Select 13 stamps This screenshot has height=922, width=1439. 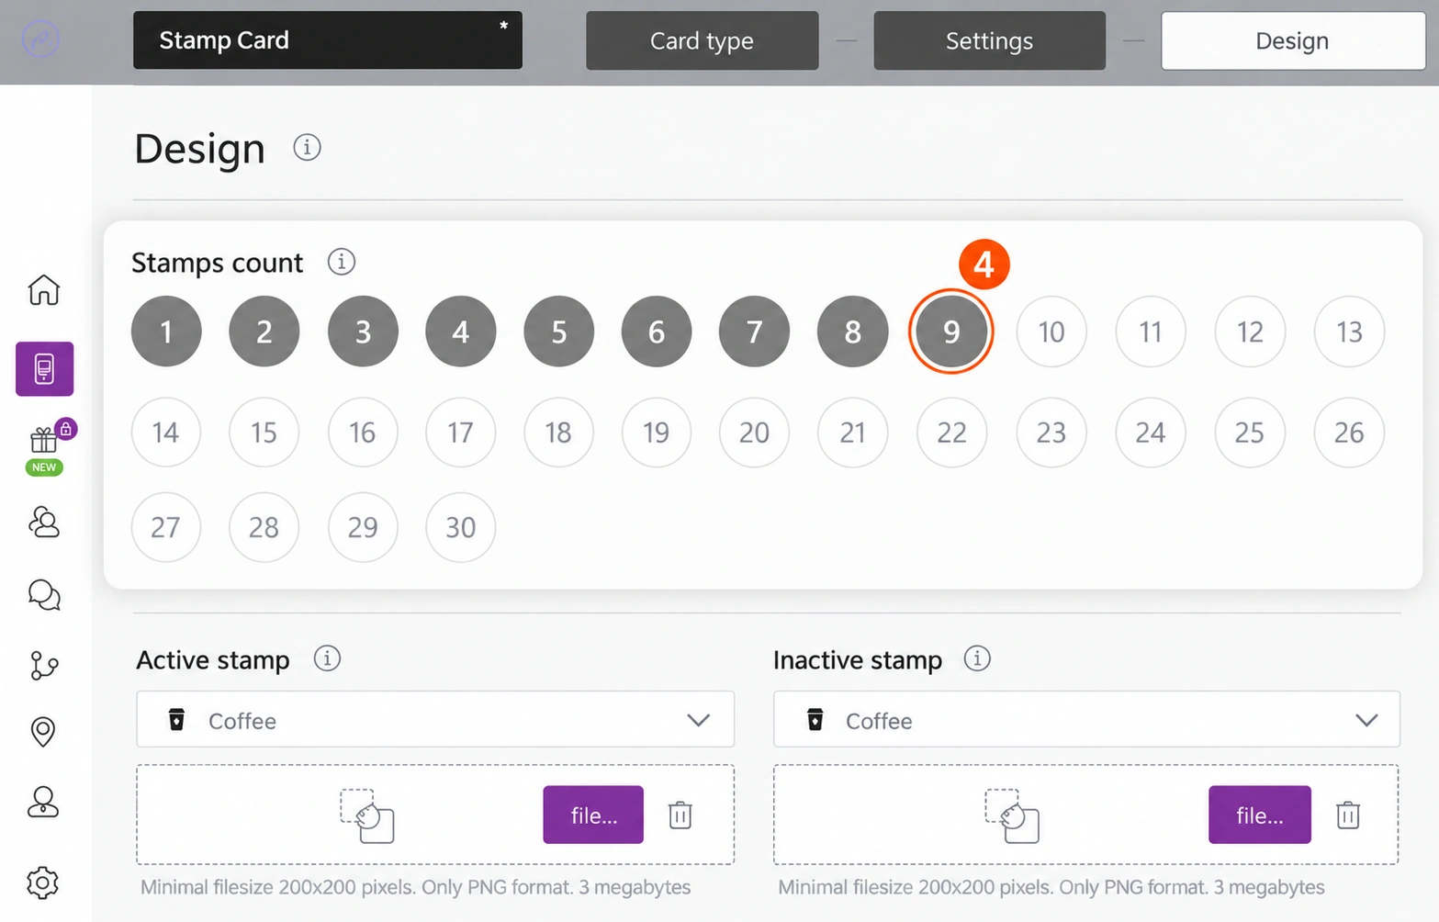click(1349, 332)
